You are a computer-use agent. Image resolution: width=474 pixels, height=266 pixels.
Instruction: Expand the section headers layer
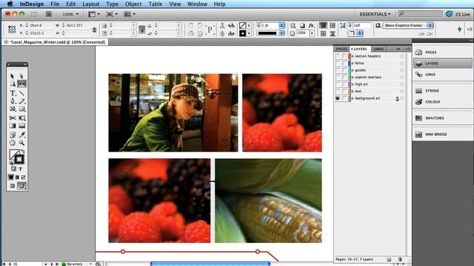click(x=353, y=56)
